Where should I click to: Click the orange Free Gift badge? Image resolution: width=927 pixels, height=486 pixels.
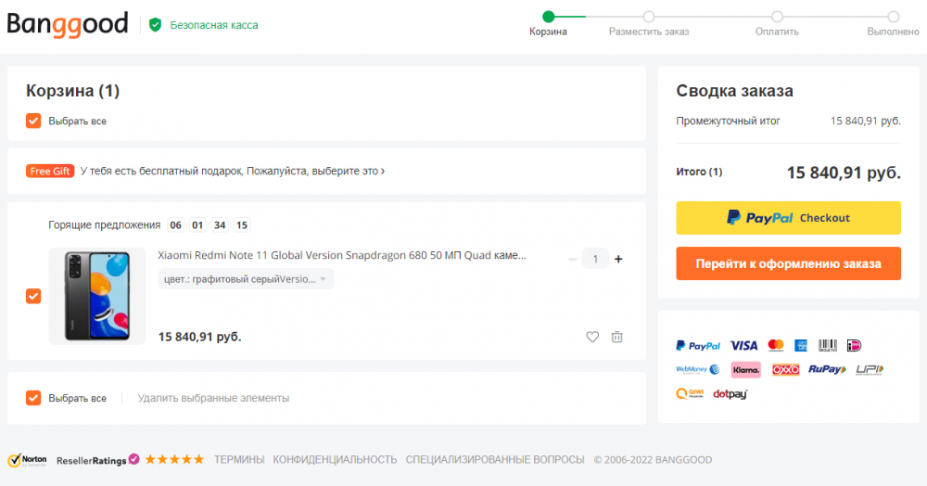click(50, 171)
